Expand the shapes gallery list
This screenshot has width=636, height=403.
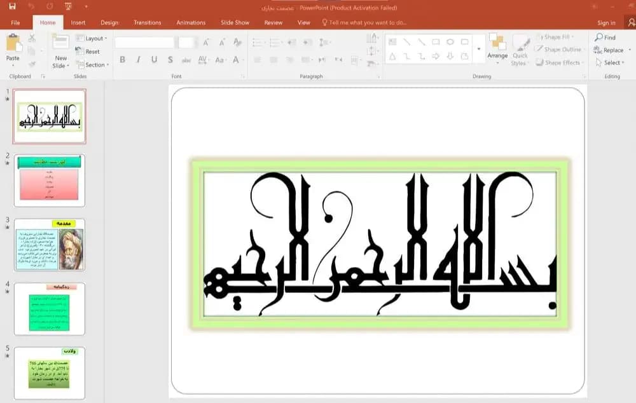tap(479, 49)
